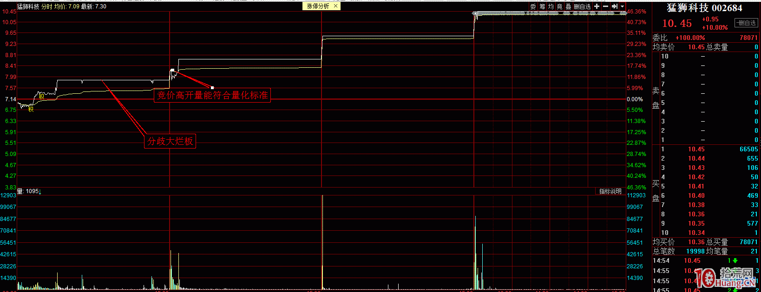This screenshot has height=292, width=761.
Task: Click the 总笔数 value 19998
Action: 695,251
